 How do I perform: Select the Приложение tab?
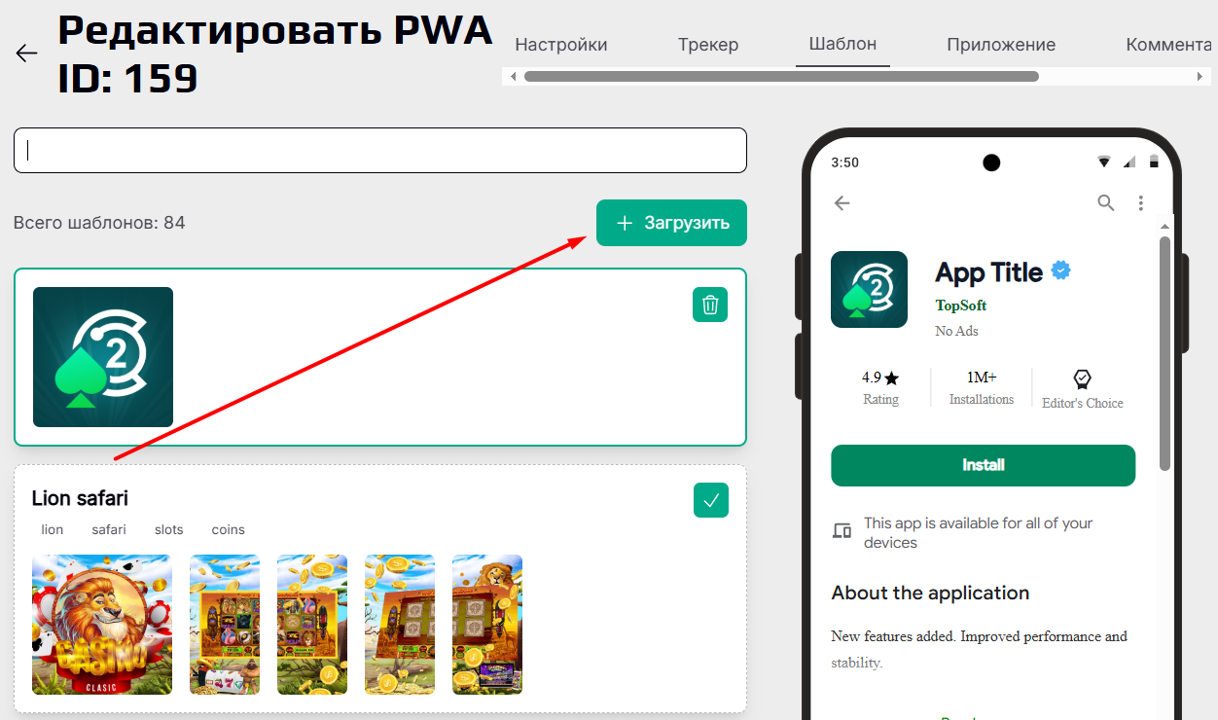(1001, 45)
